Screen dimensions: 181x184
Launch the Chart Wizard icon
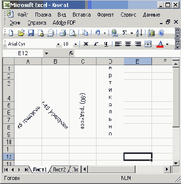[151, 33]
